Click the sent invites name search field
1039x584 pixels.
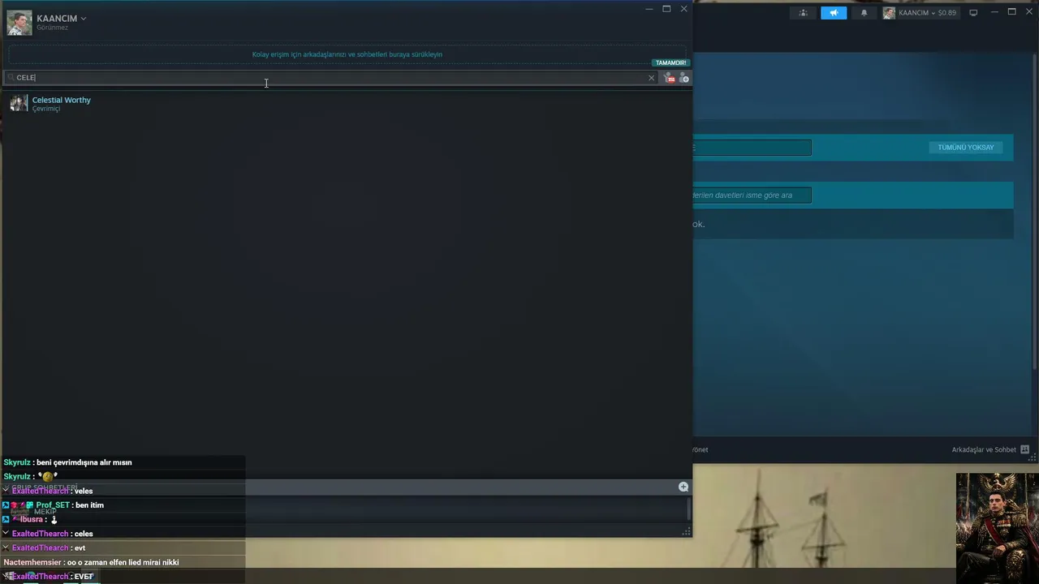752,195
